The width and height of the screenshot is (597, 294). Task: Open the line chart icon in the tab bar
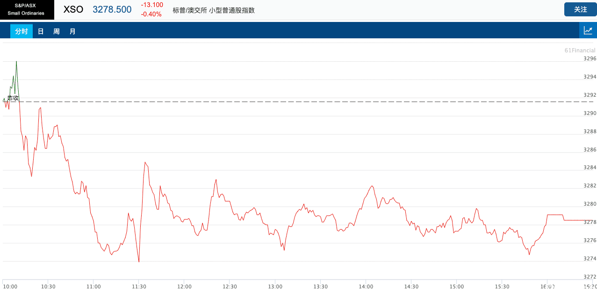(588, 31)
